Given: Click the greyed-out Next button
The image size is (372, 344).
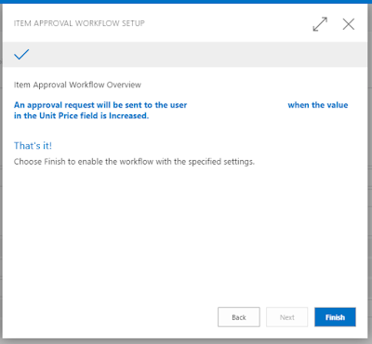Looking at the screenshot, I should (287, 317).
